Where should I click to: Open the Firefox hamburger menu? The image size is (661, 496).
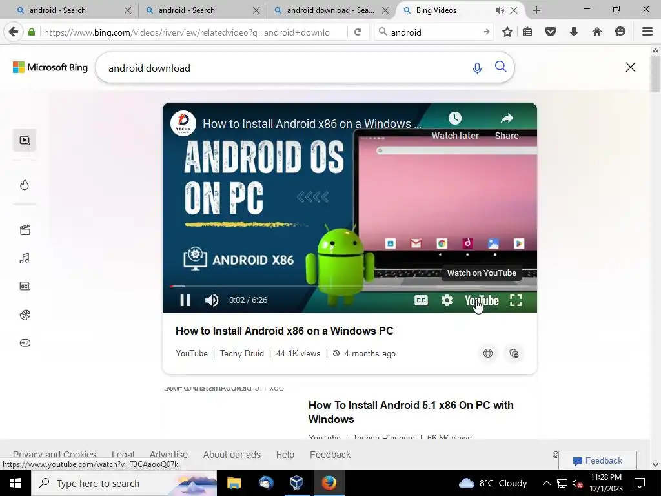click(647, 32)
